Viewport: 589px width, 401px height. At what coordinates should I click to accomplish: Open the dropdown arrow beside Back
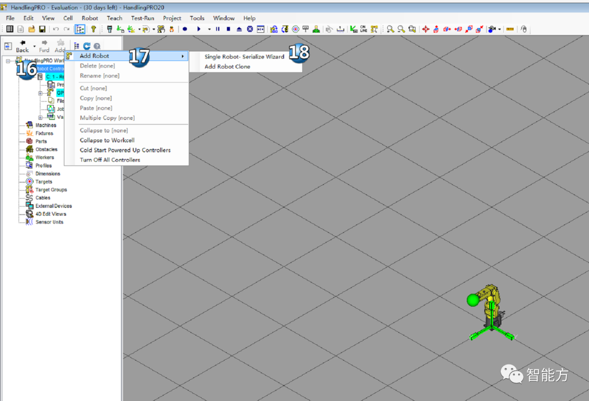[x=34, y=46]
